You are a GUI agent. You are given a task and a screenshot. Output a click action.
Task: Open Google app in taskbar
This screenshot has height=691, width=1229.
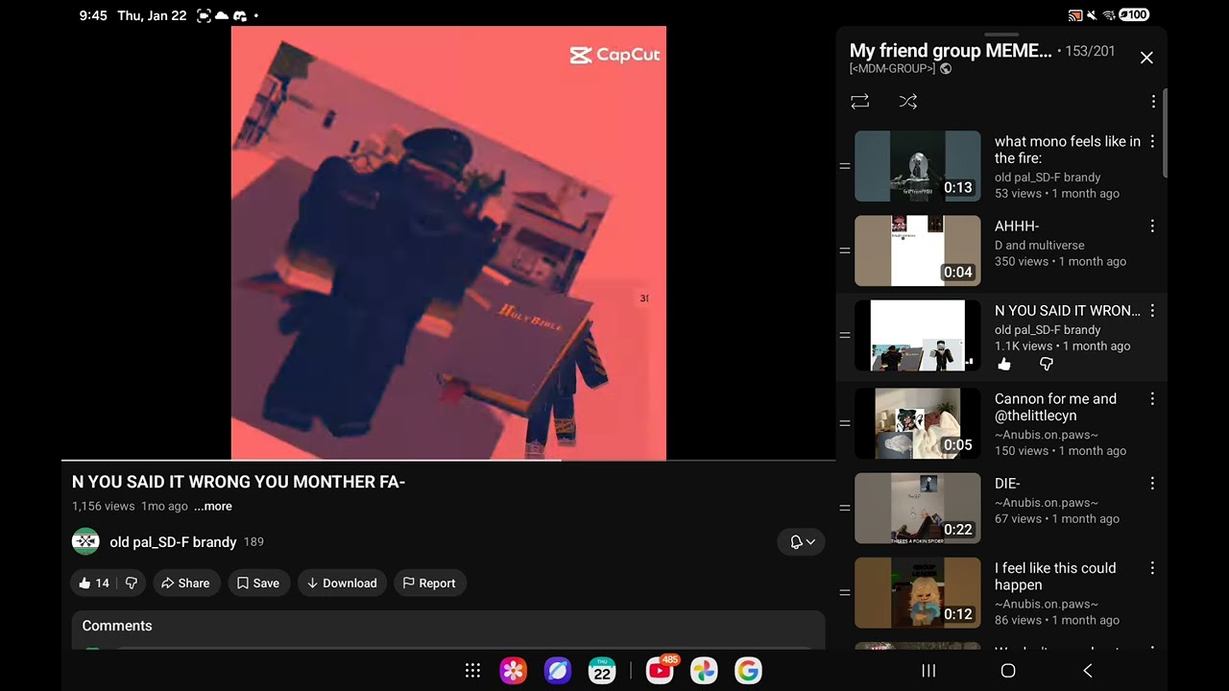point(748,671)
